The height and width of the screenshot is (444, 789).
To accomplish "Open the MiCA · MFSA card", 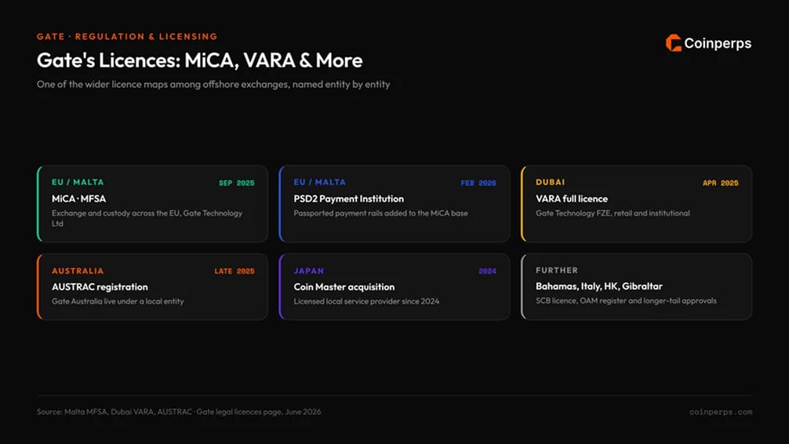I will pos(152,204).
